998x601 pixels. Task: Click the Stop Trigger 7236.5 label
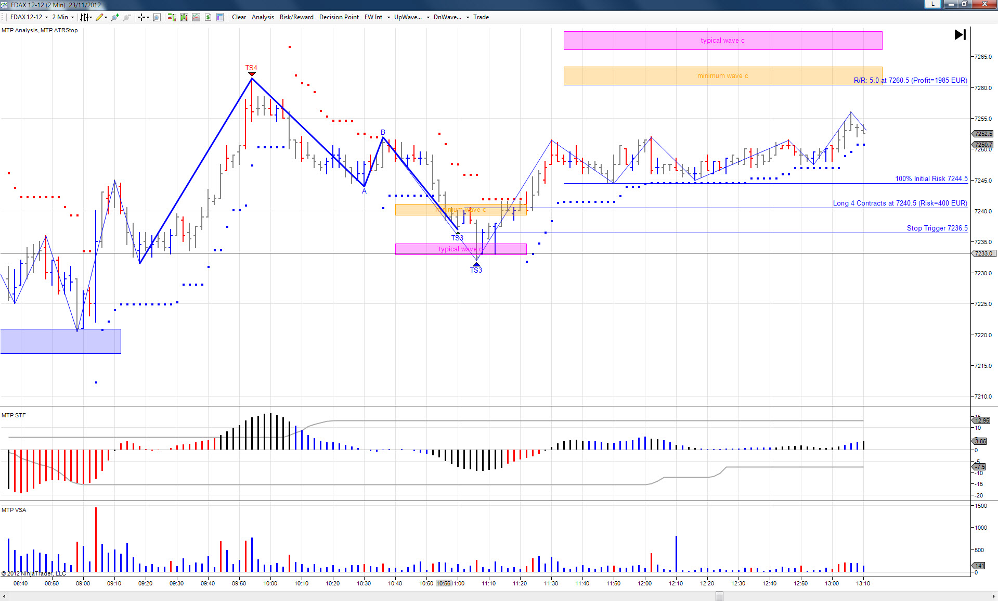coord(937,228)
